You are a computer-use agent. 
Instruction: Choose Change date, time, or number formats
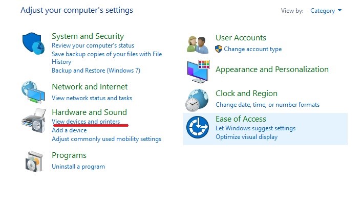(x=267, y=105)
